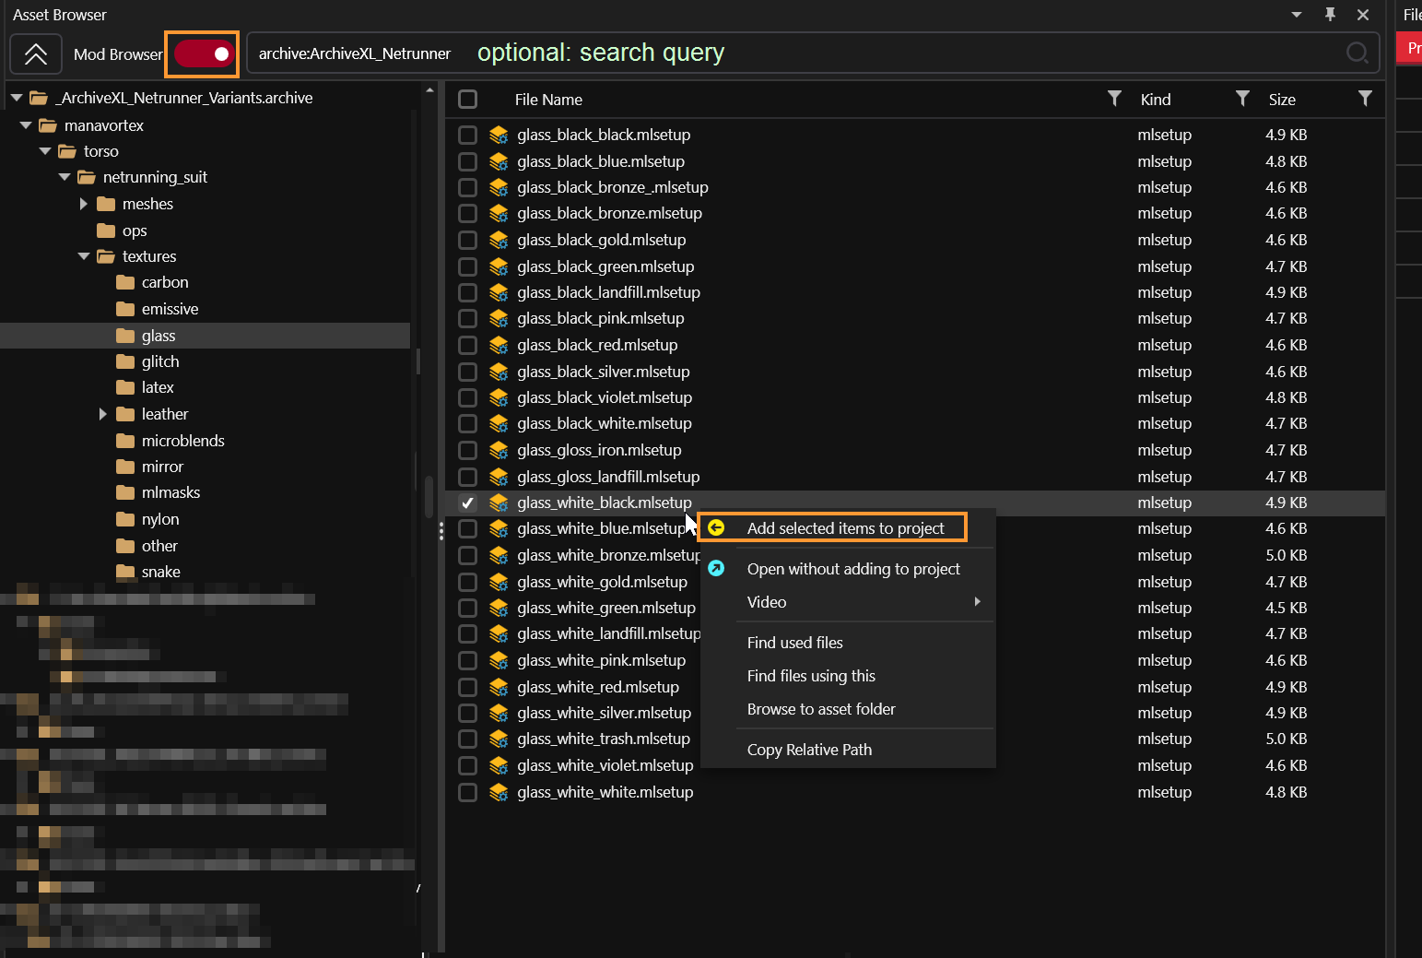
Task: Click the search magnifier icon
Action: pos(1357,53)
